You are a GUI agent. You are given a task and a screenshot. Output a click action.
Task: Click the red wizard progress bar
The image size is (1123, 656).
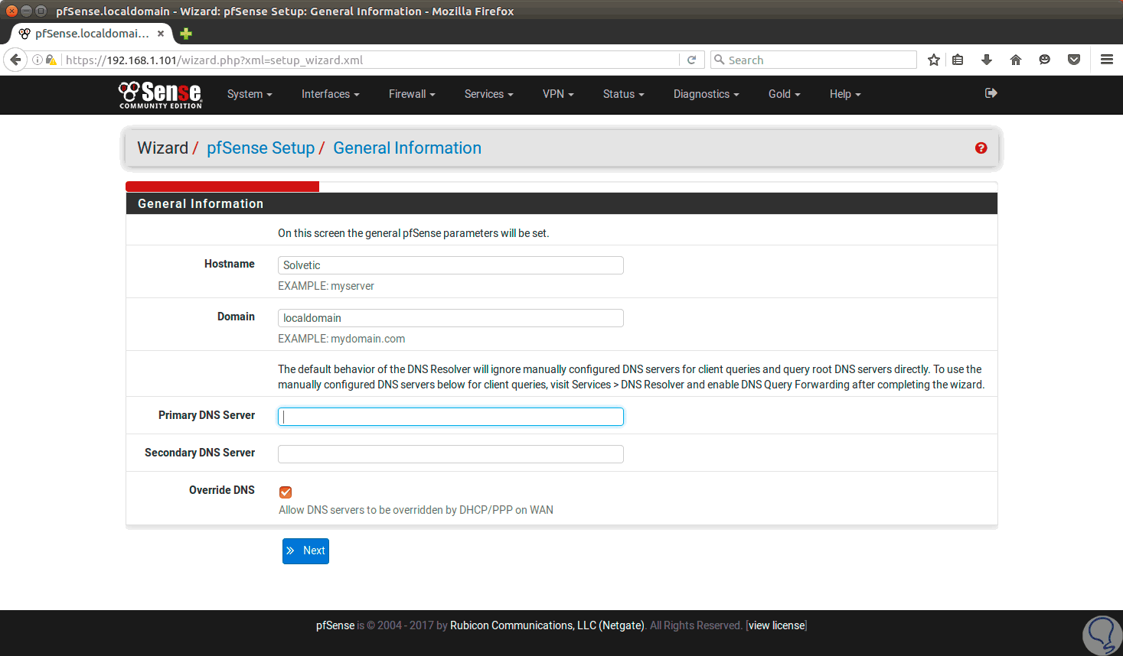pos(222,187)
